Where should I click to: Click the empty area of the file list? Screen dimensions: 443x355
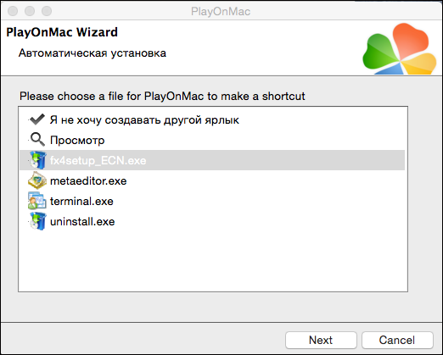click(213, 260)
